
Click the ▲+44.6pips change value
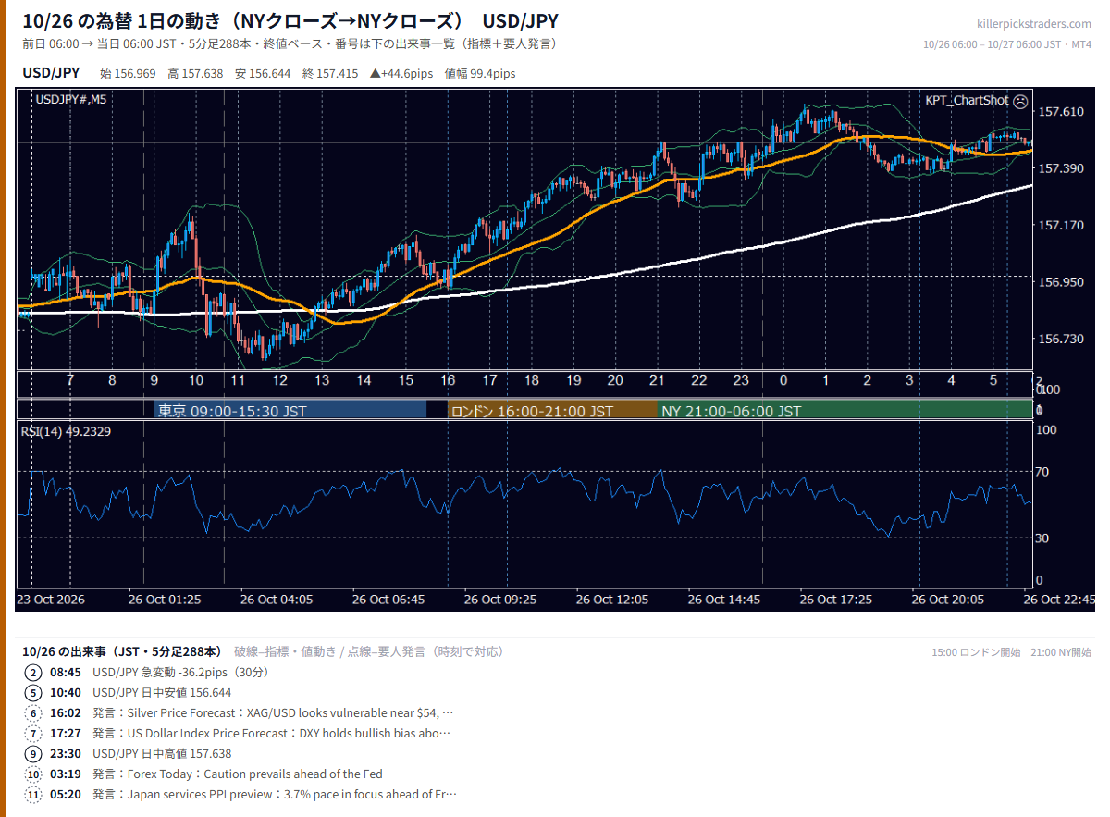click(x=401, y=73)
